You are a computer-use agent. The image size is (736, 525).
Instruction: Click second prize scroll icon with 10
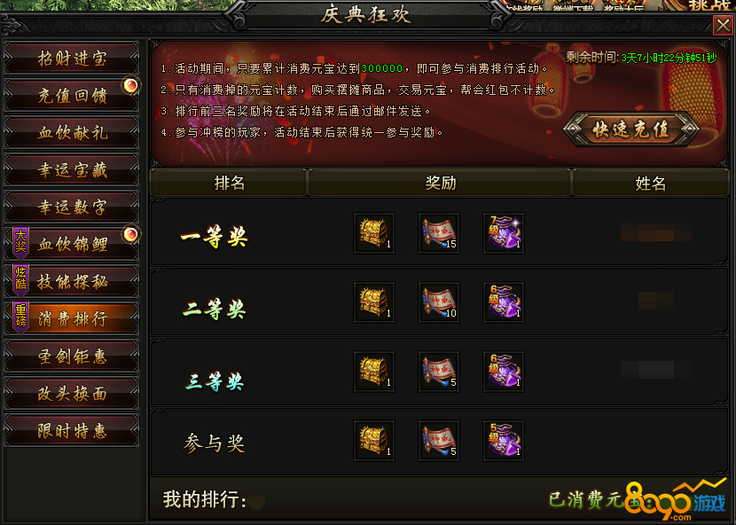[x=439, y=302]
